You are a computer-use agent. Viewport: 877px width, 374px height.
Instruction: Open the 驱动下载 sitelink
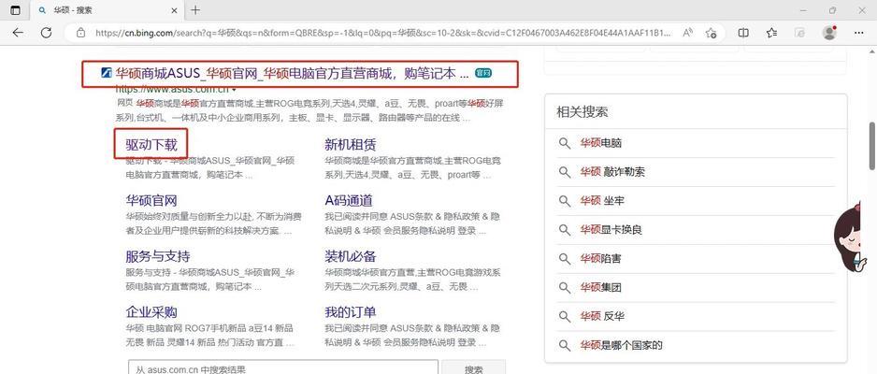click(x=151, y=145)
